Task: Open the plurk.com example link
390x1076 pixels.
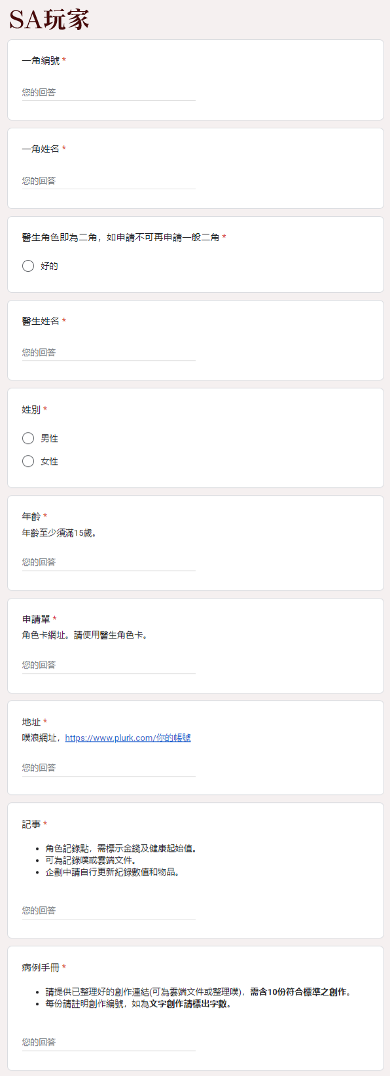Action: click(128, 737)
